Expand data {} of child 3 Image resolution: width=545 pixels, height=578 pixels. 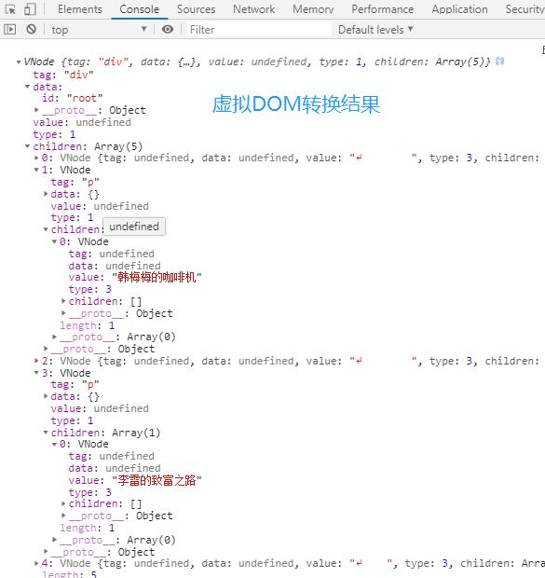[46, 396]
